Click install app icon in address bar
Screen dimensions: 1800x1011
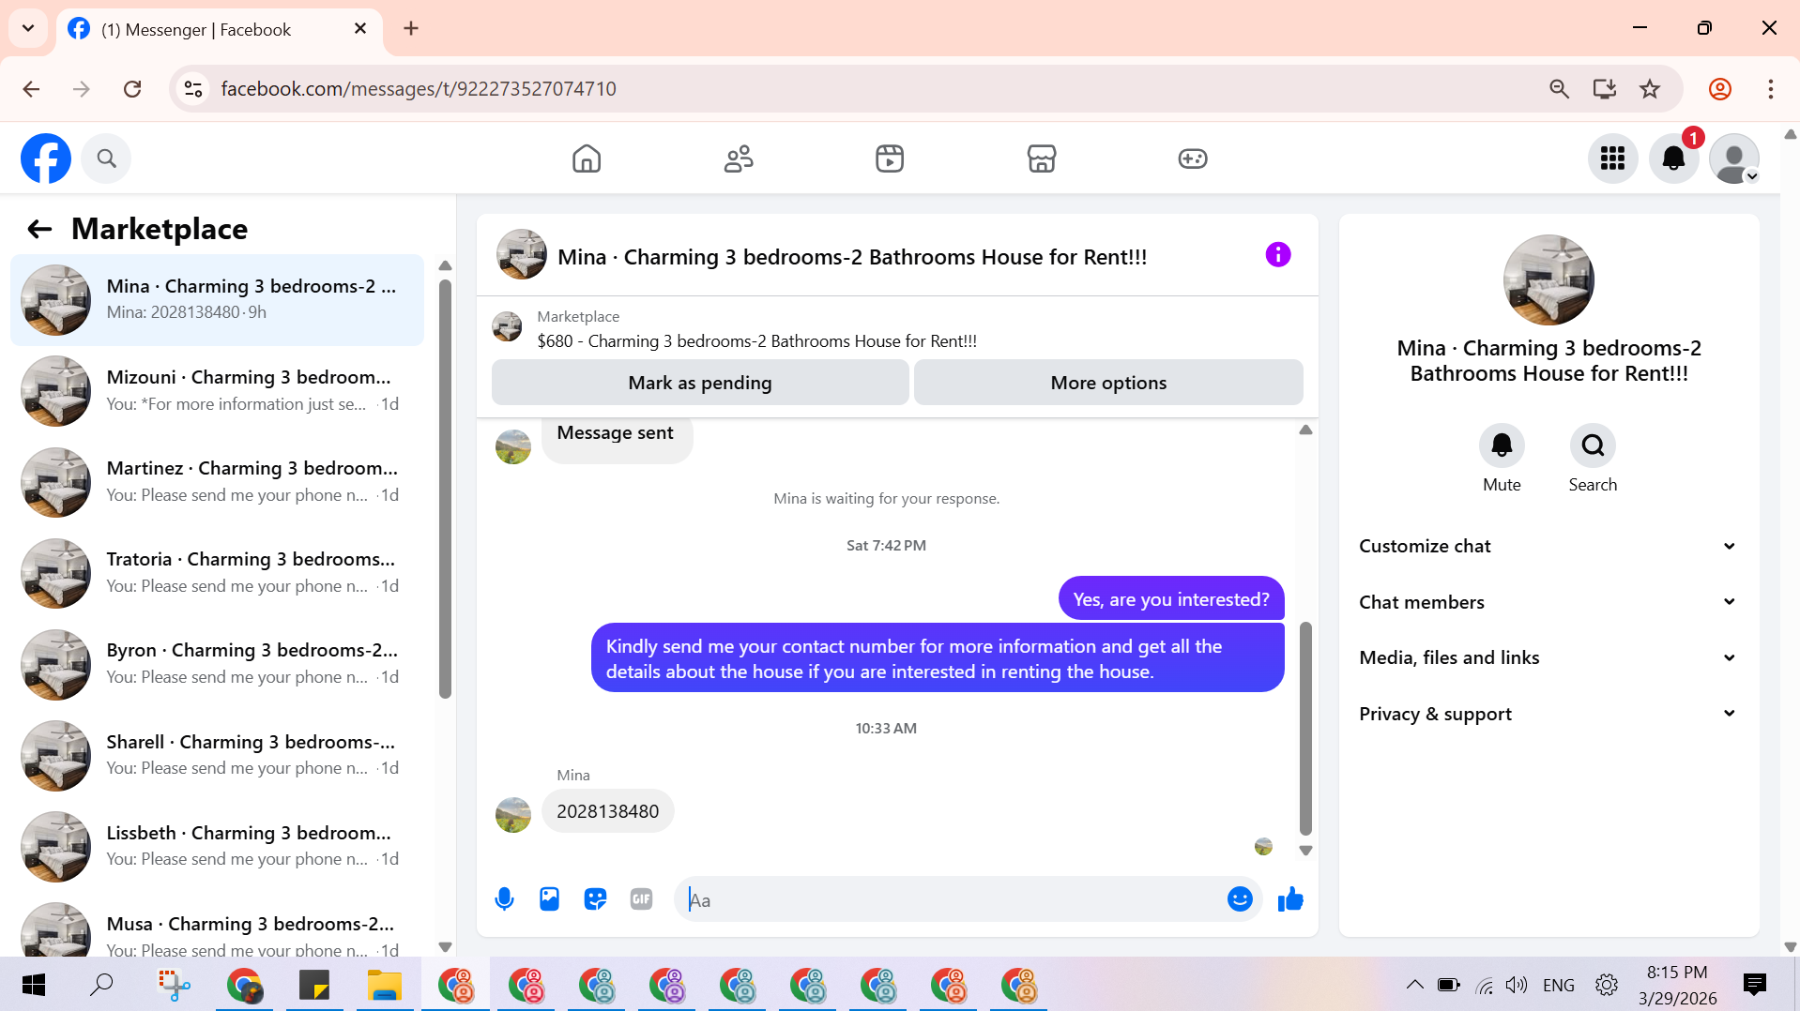click(x=1605, y=89)
